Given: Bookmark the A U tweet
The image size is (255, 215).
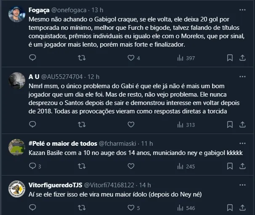Looking at the screenshot, I should point(230,124).
